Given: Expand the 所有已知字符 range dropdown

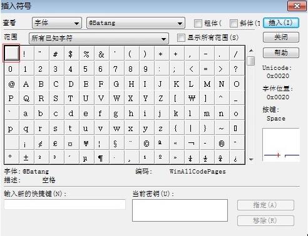Looking at the screenshot, I should click(x=99, y=38).
